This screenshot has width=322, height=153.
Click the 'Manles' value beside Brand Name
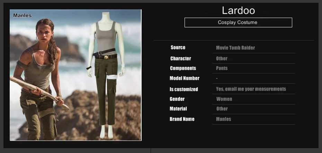pyautogui.click(x=223, y=119)
